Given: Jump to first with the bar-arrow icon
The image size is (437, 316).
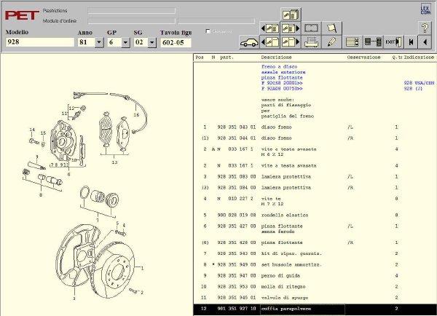Looking at the screenshot, I should tap(411, 42).
